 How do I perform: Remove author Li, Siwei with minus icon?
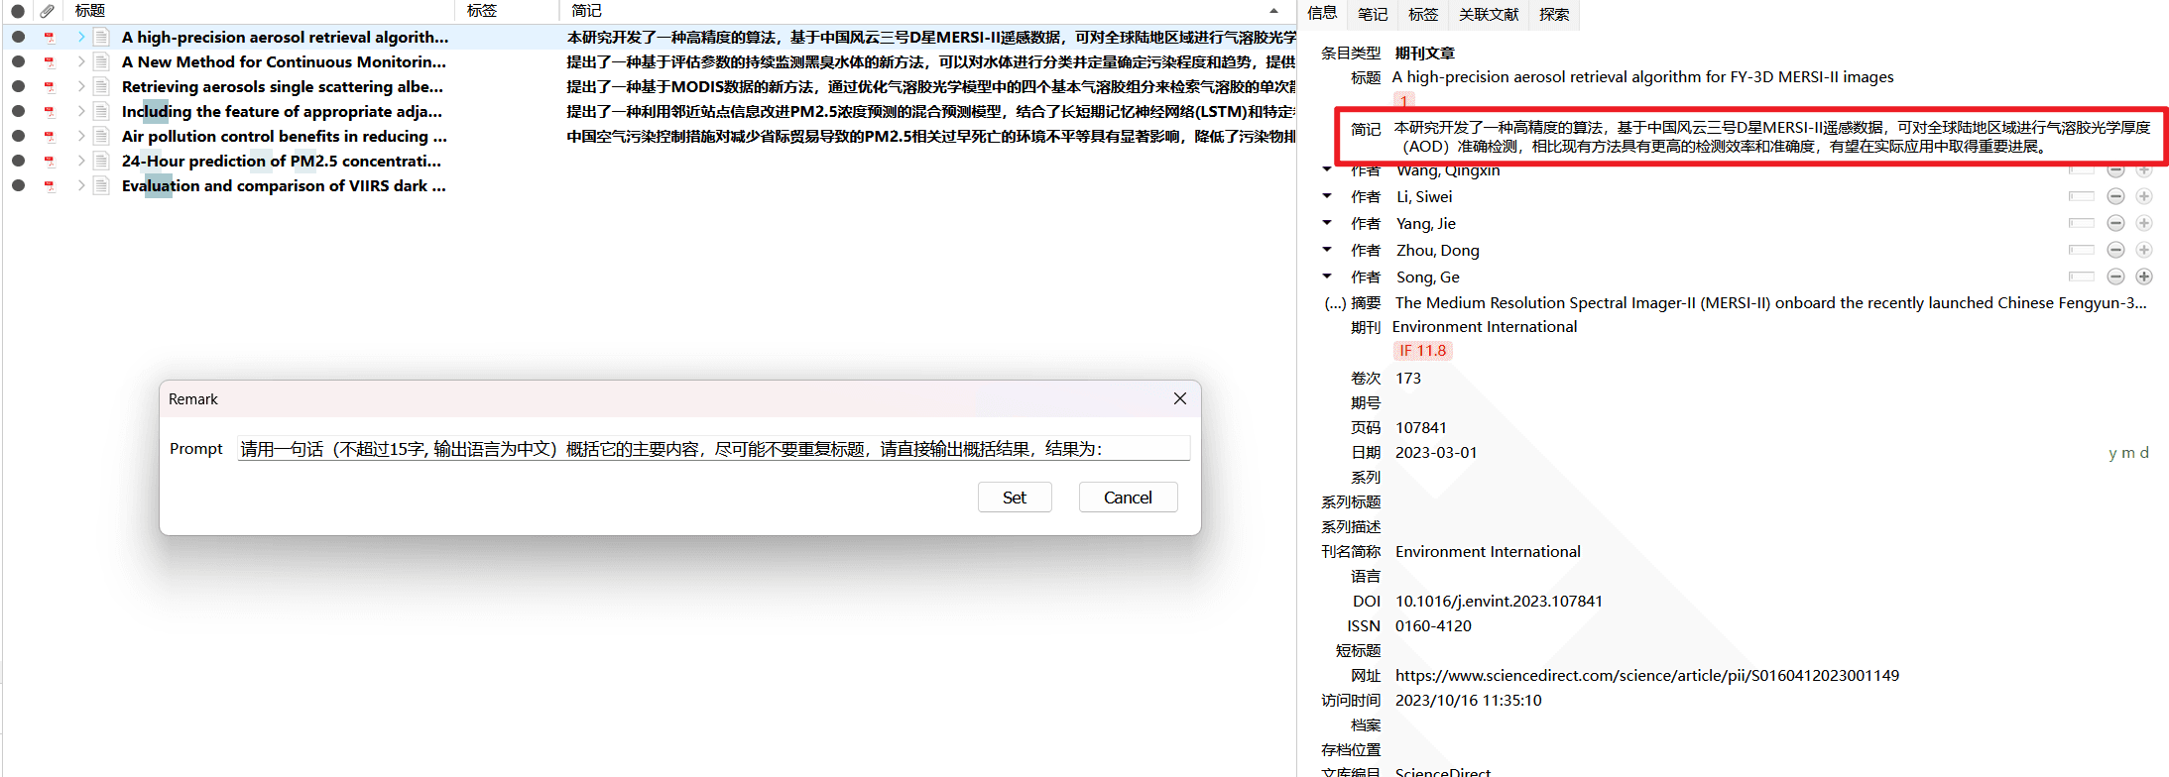coord(2115,197)
